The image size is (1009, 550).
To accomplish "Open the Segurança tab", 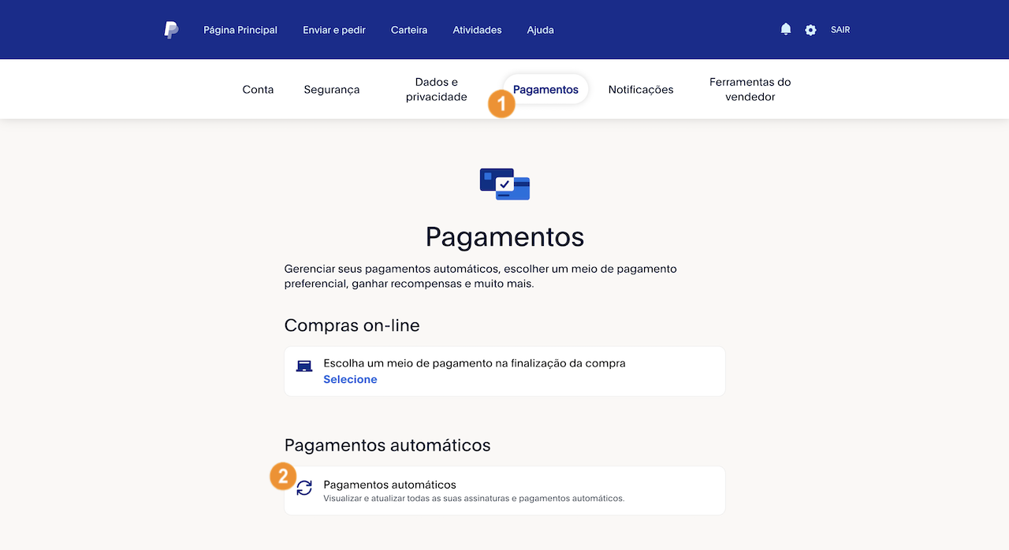I will point(331,89).
